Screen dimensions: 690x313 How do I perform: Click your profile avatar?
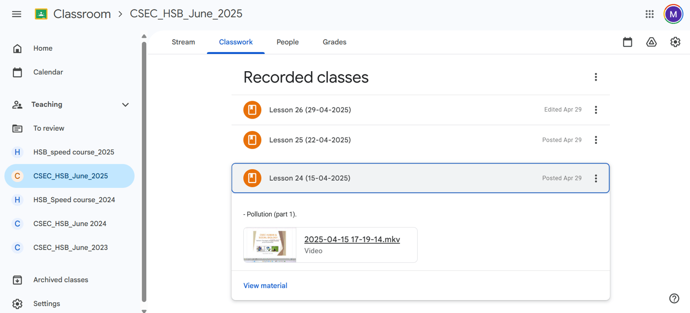pyautogui.click(x=673, y=14)
